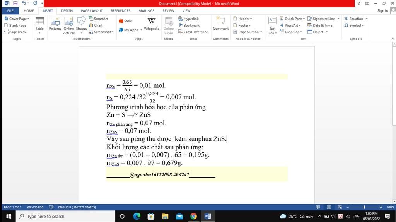396x222 pixels.
Task: Change language English (United States)
Action: pos(77,207)
